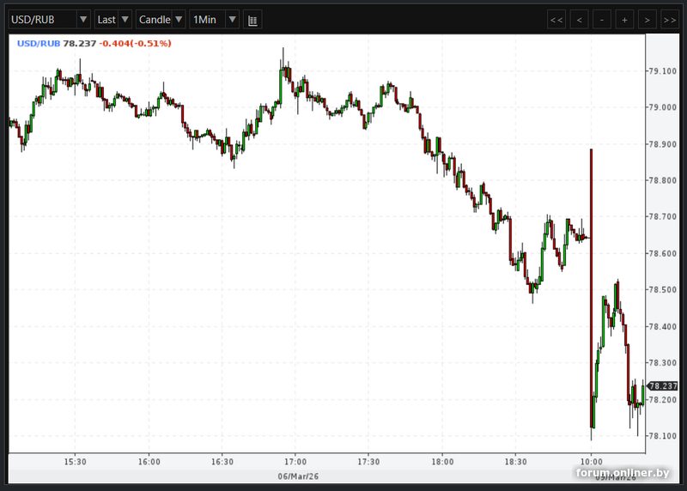
Task: Click the data table icon in toolbar
Action: [252, 20]
